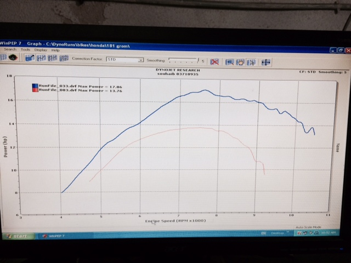The height and width of the screenshot is (263, 351).
Task: Click the Smoothing slider track
Action: [x=183, y=60]
